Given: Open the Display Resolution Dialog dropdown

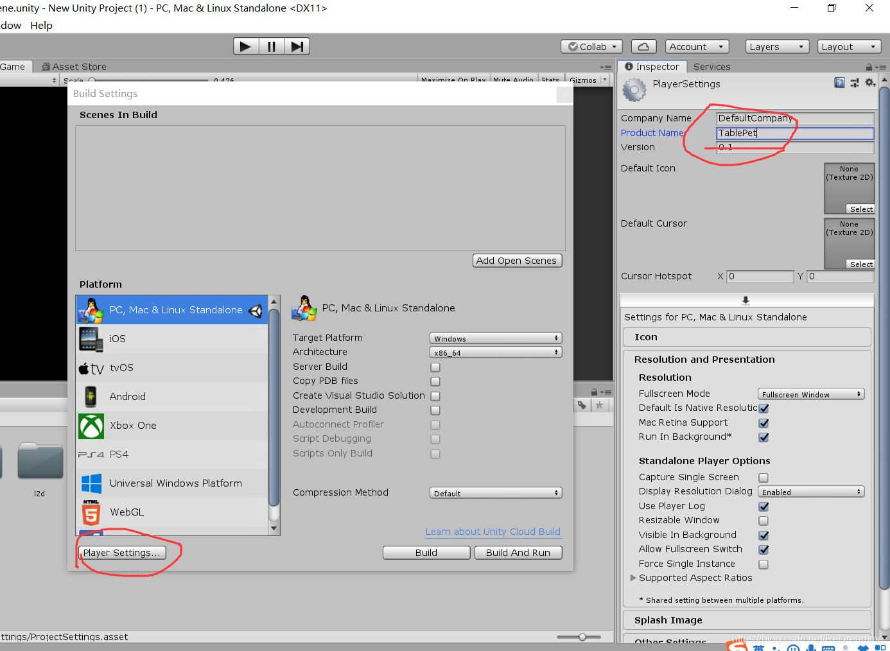Looking at the screenshot, I should pyautogui.click(x=811, y=492).
